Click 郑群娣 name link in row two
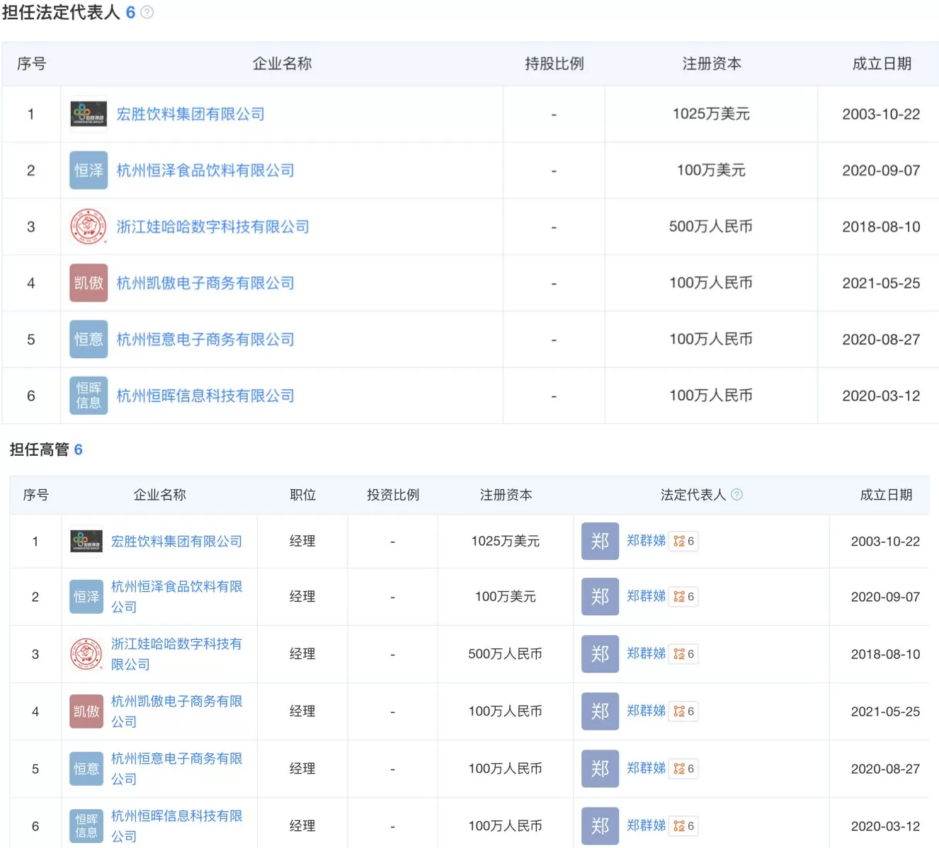 point(645,596)
